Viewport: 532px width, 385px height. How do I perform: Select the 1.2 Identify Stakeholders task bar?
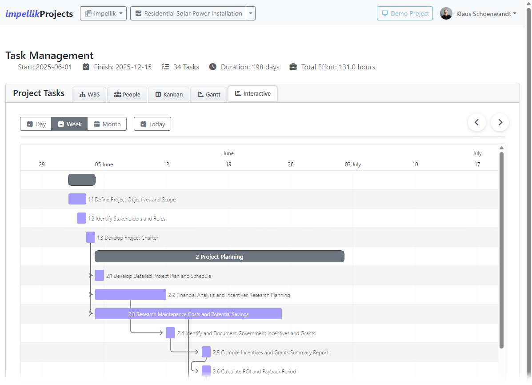82,218
